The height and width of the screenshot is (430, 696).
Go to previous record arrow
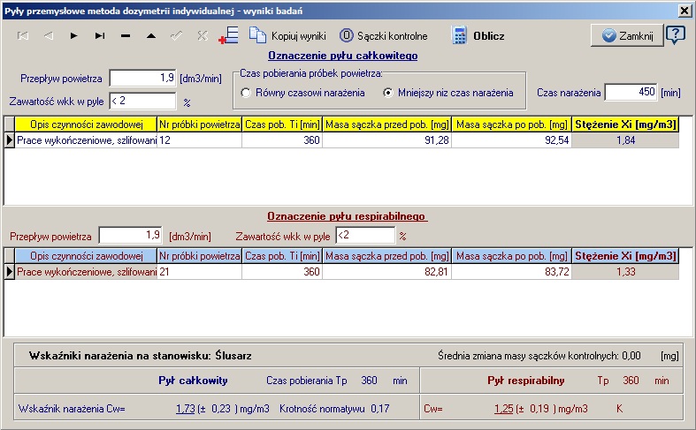pyautogui.click(x=49, y=36)
